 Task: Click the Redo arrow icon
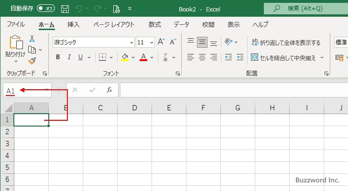[x=97, y=9]
